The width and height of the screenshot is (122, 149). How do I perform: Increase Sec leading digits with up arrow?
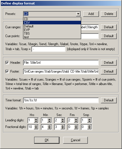click(x=63, y=119)
